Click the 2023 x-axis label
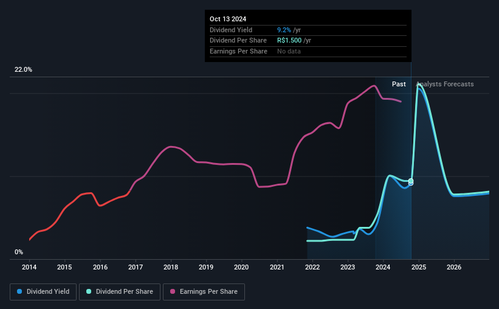 348,267
